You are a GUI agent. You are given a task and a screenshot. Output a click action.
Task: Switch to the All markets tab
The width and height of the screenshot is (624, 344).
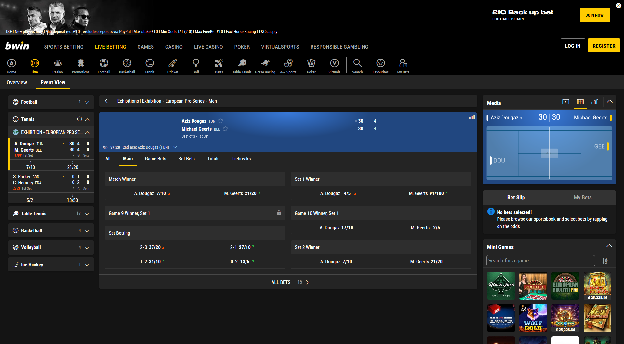108,159
